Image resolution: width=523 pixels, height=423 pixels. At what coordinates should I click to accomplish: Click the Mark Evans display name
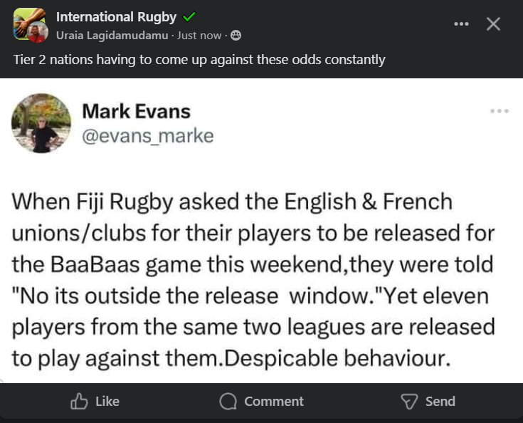136,111
